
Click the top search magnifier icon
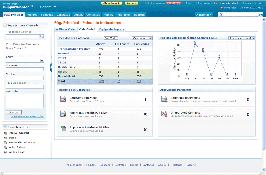point(221,15)
